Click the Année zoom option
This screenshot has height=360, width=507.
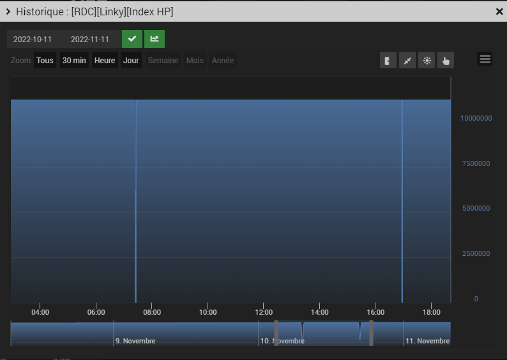coord(223,61)
